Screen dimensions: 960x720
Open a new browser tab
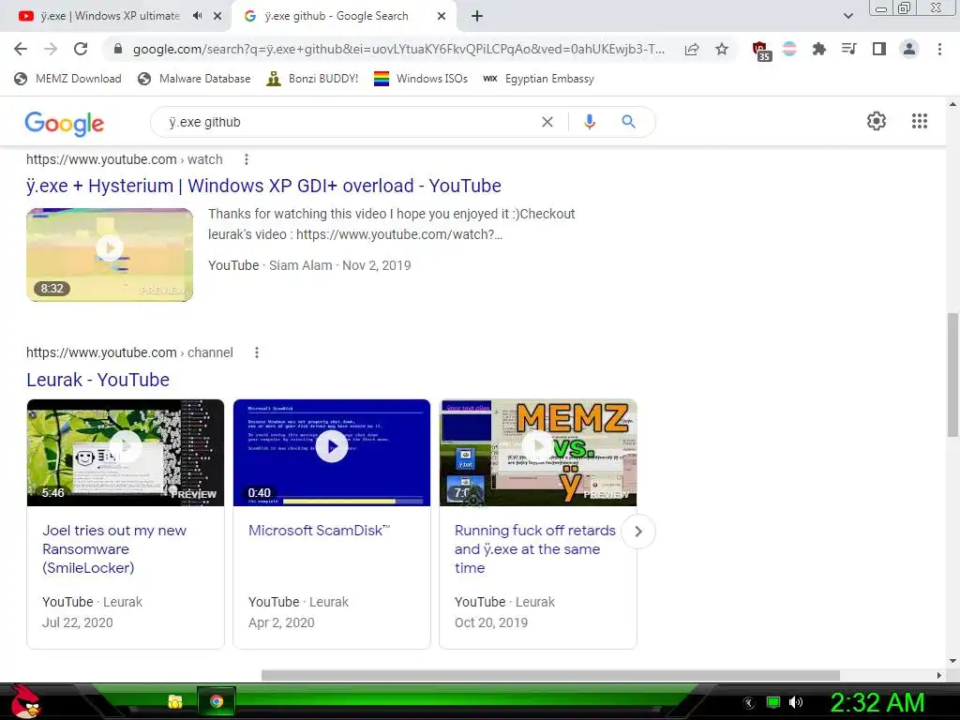(477, 17)
